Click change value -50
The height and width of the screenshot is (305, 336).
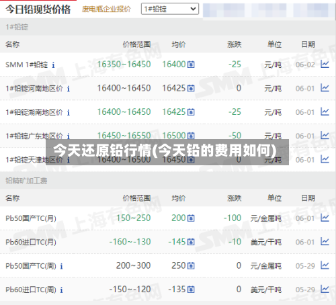[235, 135]
